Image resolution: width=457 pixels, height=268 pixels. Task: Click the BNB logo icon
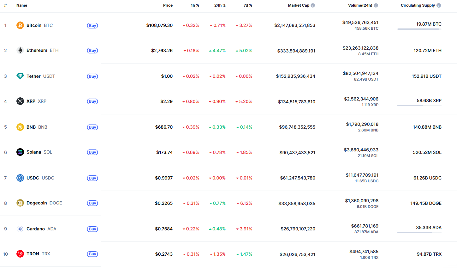(20, 127)
